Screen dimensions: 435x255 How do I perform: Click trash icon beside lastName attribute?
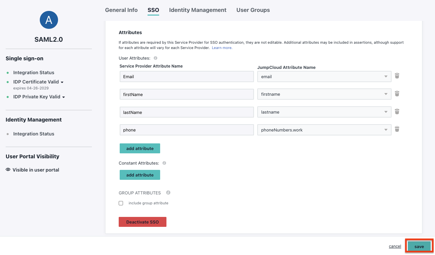point(397,112)
